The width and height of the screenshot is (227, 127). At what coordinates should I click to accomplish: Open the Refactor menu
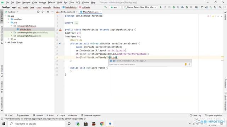51,2
